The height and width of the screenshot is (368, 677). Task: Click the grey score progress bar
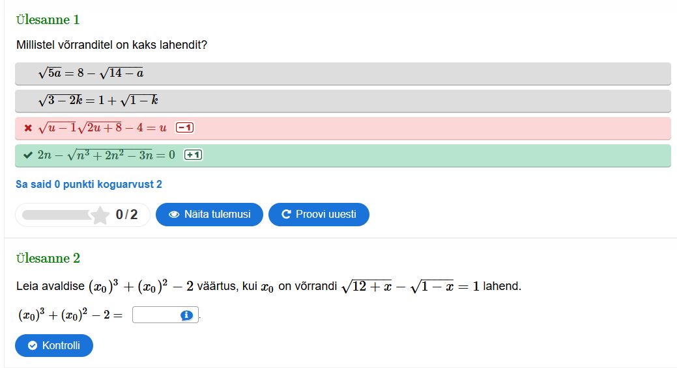tap(57, 215)
